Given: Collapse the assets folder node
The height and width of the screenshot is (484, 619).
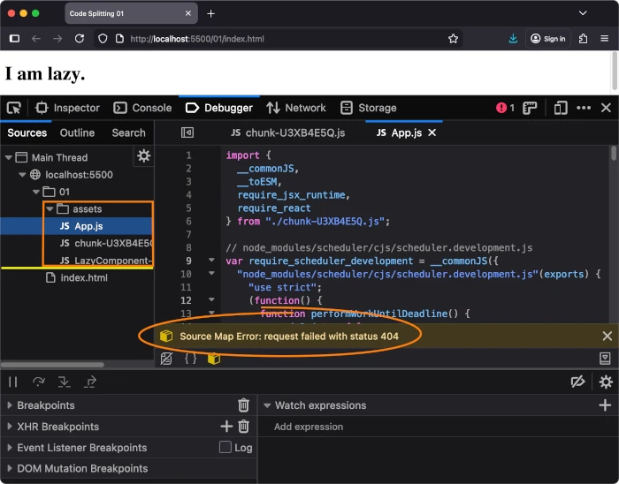Looking at the screenshot, I should pos(50,209).
